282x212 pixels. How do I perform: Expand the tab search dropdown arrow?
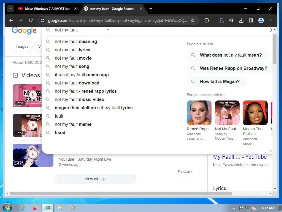point(10,9)
